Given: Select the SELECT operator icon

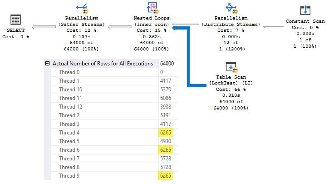Looking at the screenshot, I should [x=15, y=20].
